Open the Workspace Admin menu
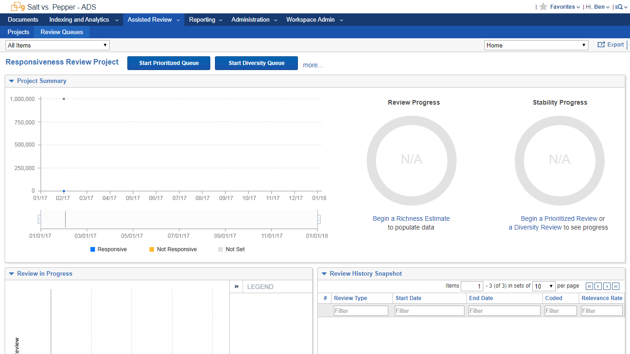The width and height of the screenshot is (630, 354). (315, 19)
